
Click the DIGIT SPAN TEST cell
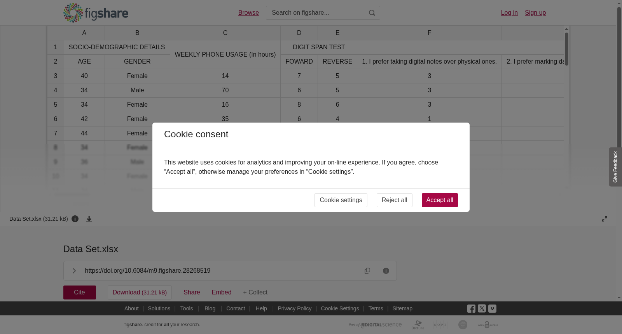(319, 47)
